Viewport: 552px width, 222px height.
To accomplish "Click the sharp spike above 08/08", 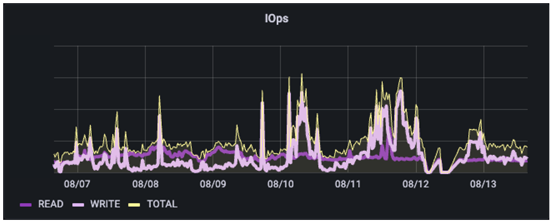I will (160, 98).
